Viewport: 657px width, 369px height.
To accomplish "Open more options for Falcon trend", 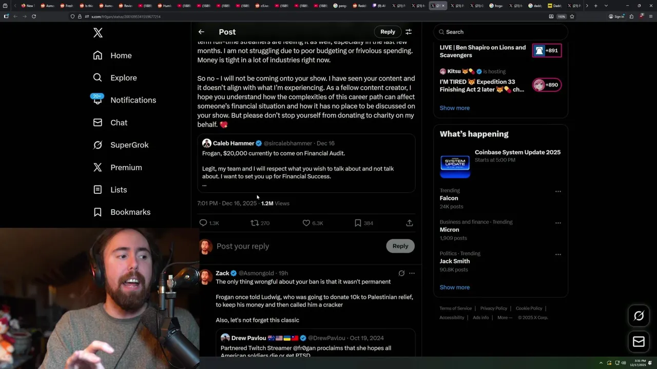I will point(558,191).
